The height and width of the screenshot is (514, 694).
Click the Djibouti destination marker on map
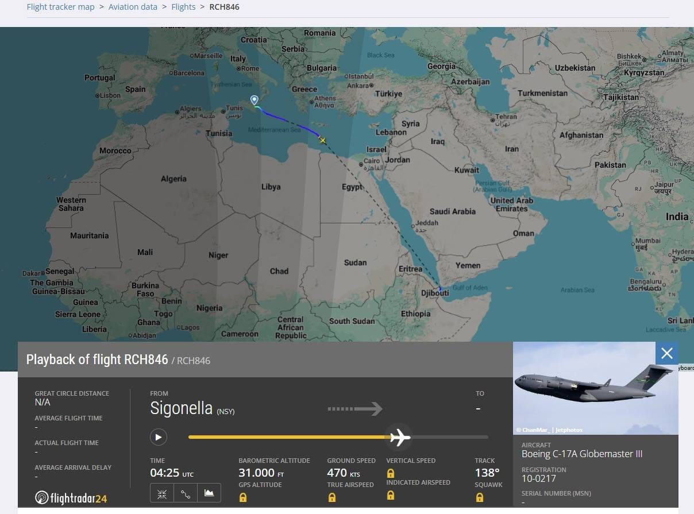coord(440,288)
